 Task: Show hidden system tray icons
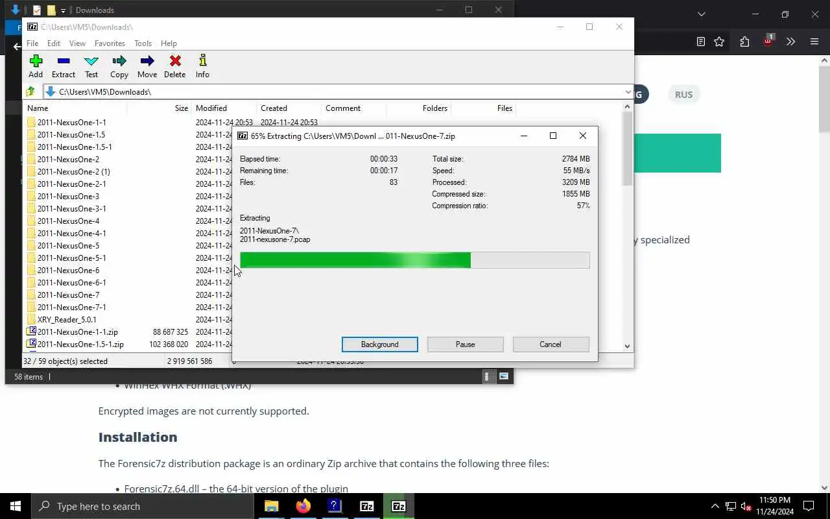[715, 506]
